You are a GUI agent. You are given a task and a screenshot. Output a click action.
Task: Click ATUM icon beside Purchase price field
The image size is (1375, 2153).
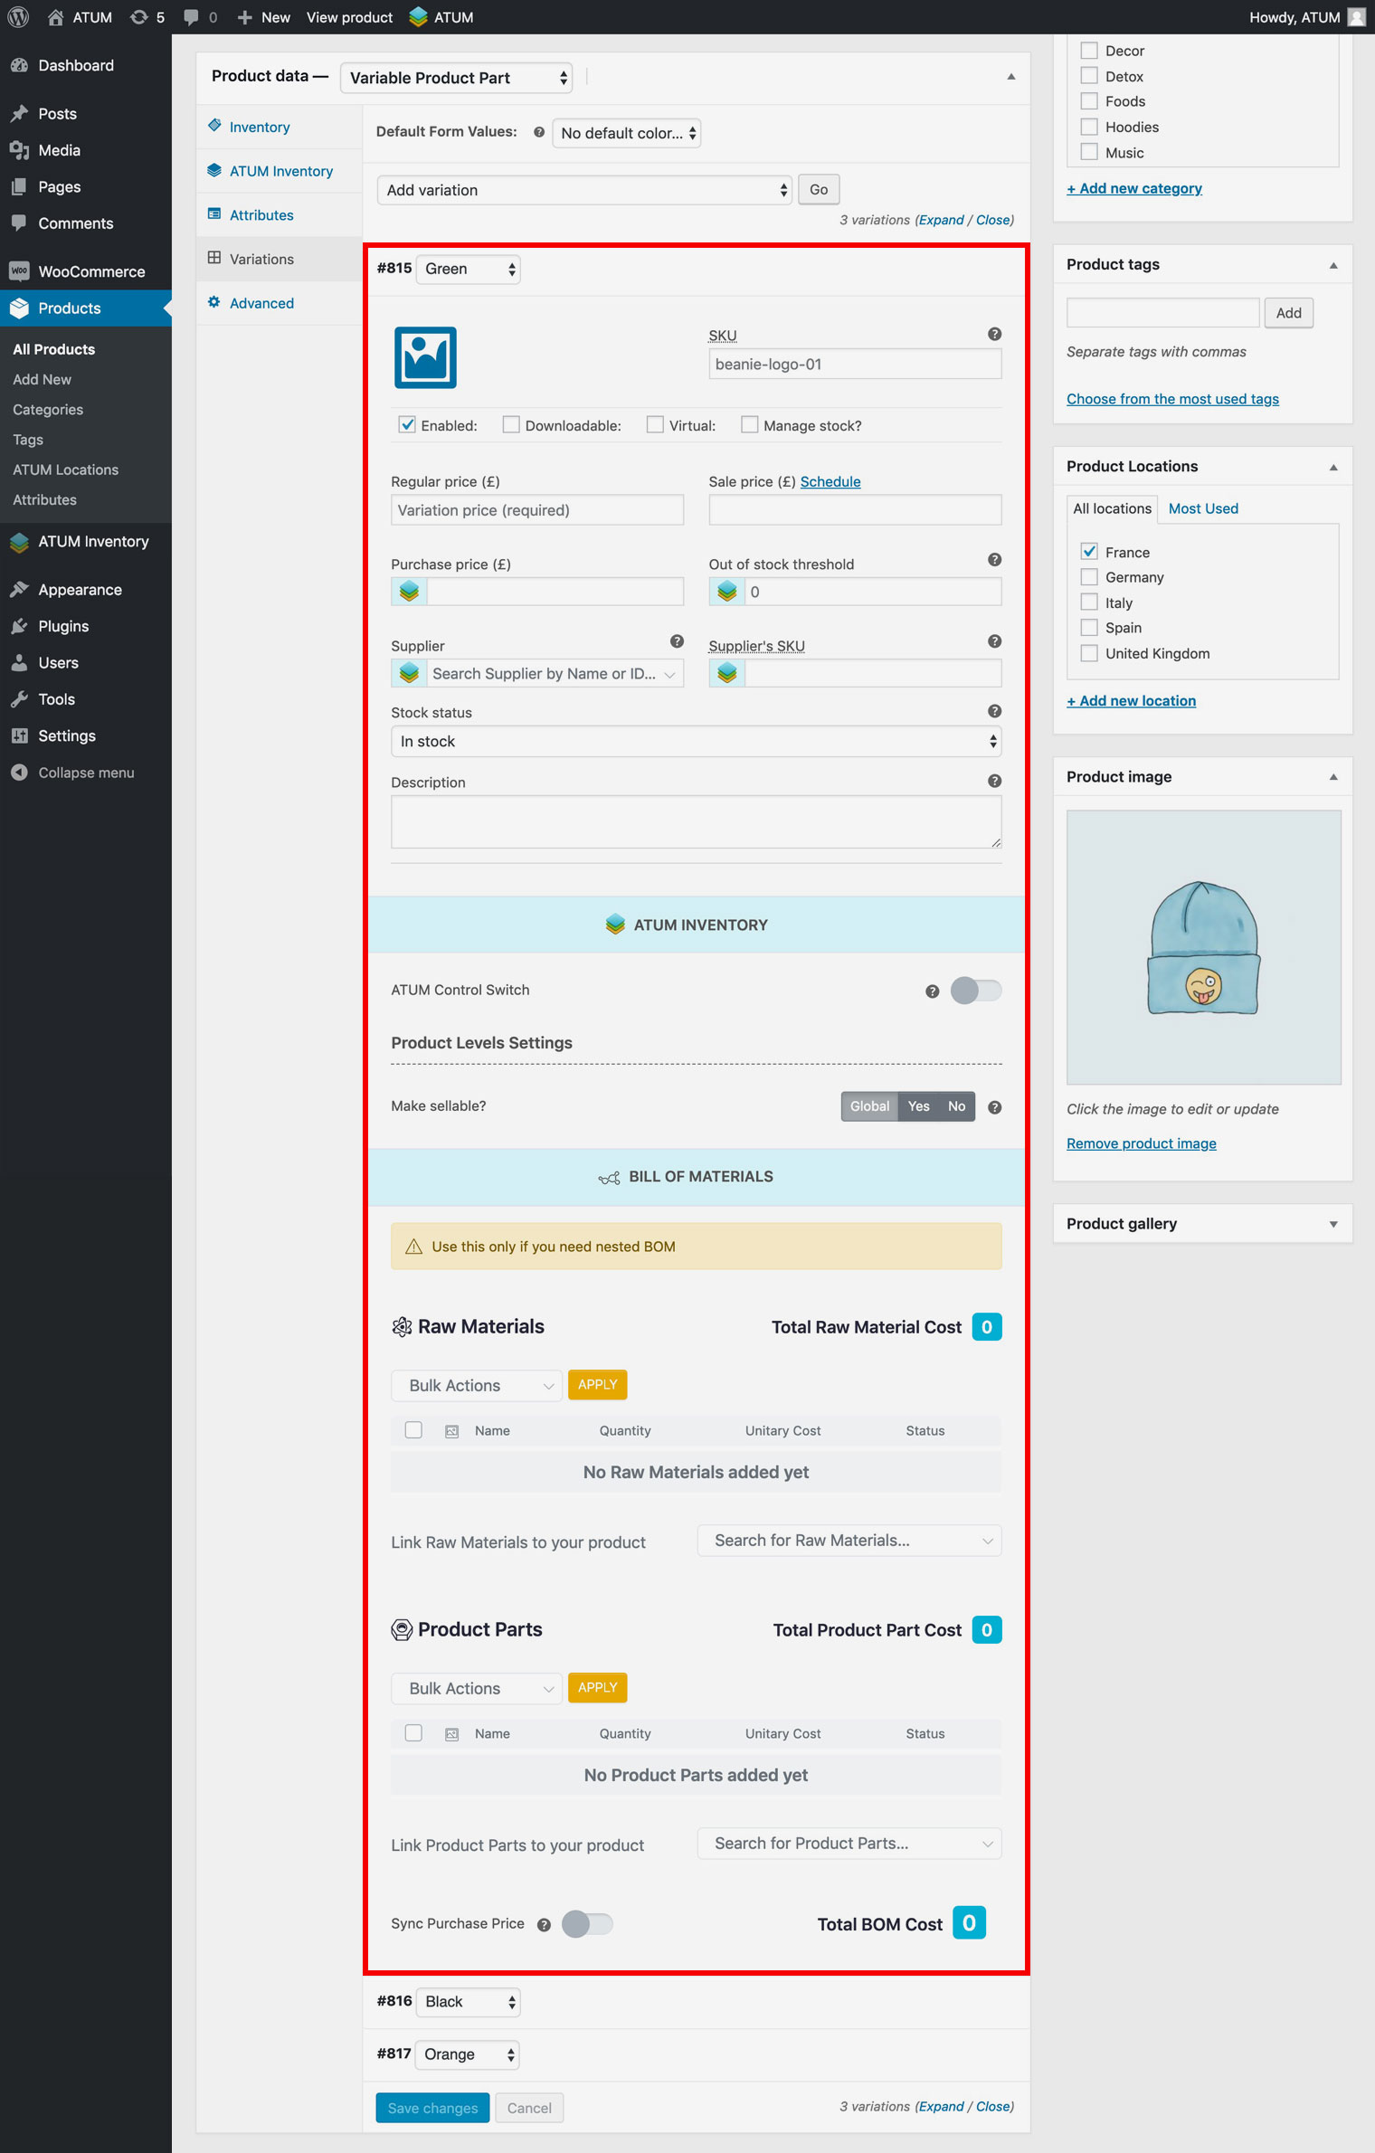point(409,592)
